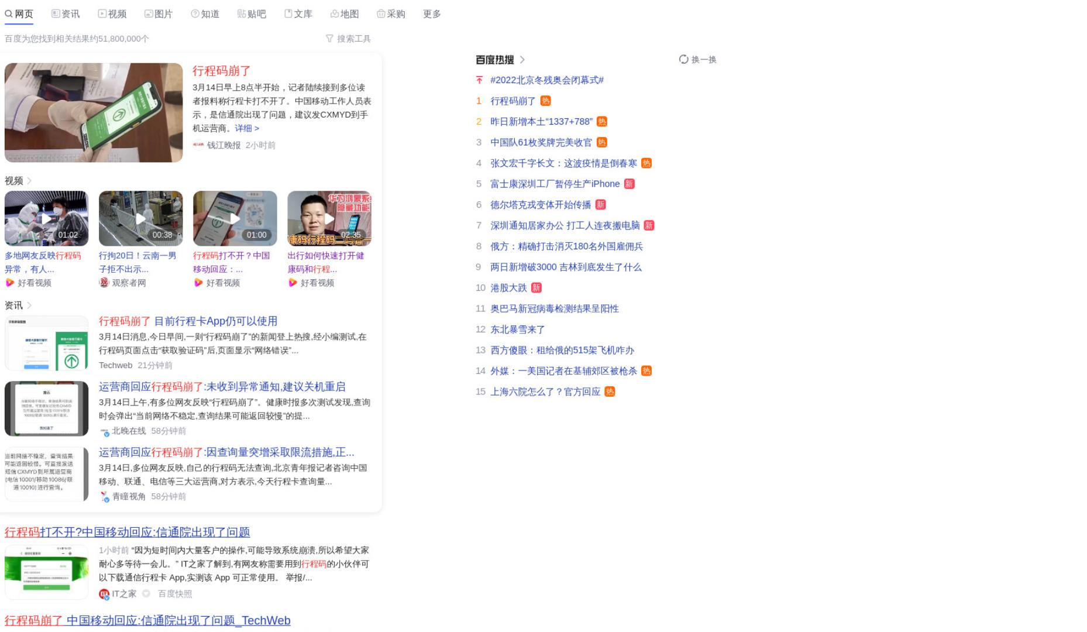Play the 01:02 video about 多地网友反映

point(46,218)
